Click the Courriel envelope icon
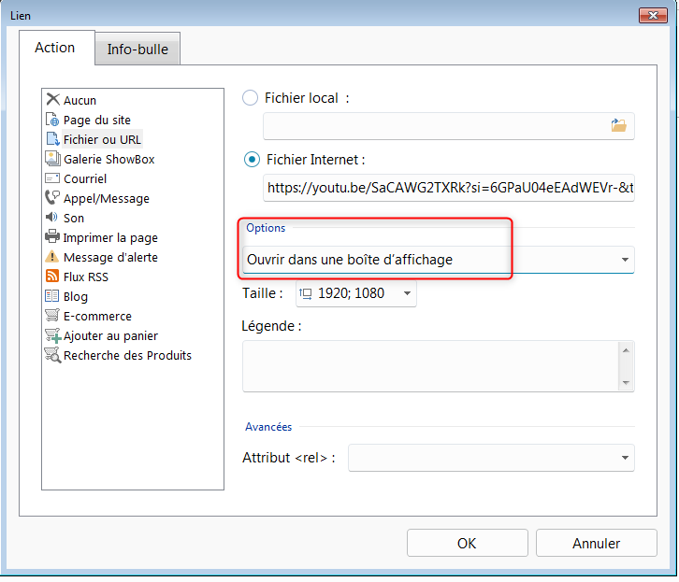This screenshot has width=679, height=582. tap(52, 178)
